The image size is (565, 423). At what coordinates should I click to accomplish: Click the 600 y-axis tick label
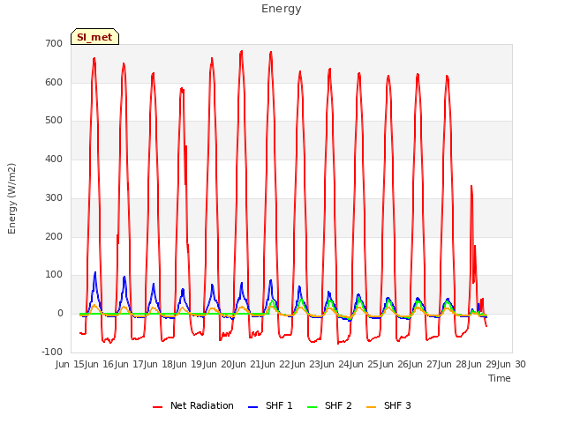(54, 82)
